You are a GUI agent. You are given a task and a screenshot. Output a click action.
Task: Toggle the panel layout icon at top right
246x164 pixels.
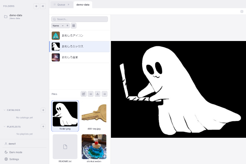pyautogui.click(x=242, y=11)
